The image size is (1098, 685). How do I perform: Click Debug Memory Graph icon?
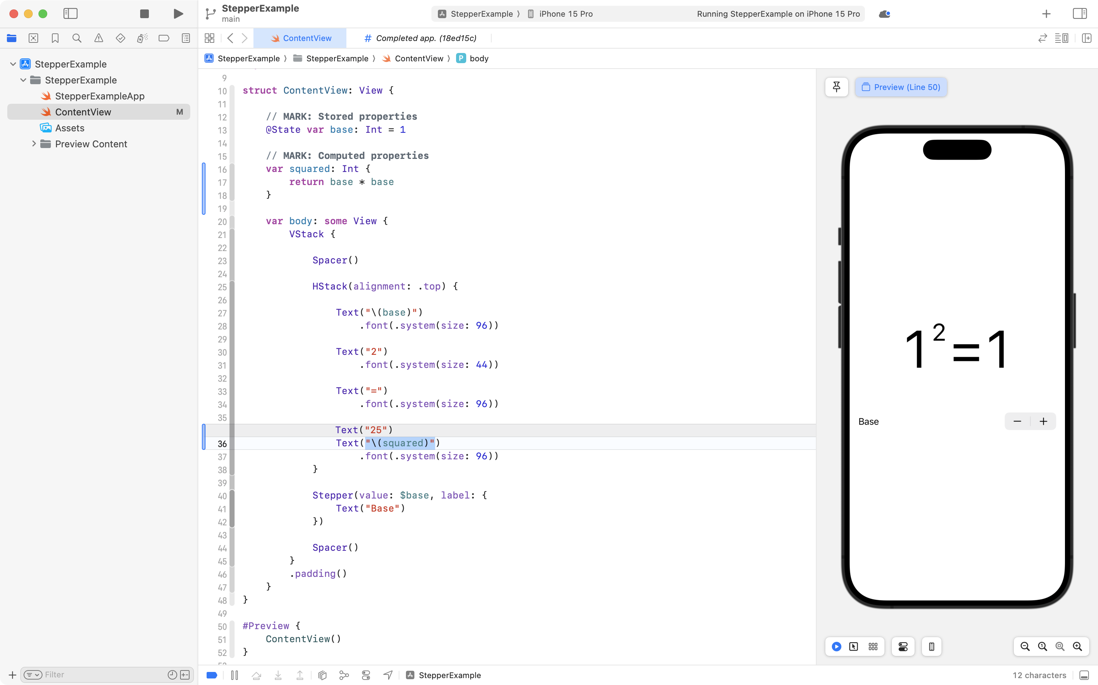coord(344,675)
